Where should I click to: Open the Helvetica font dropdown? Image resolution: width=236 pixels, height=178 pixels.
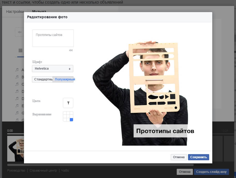(53, 69)
